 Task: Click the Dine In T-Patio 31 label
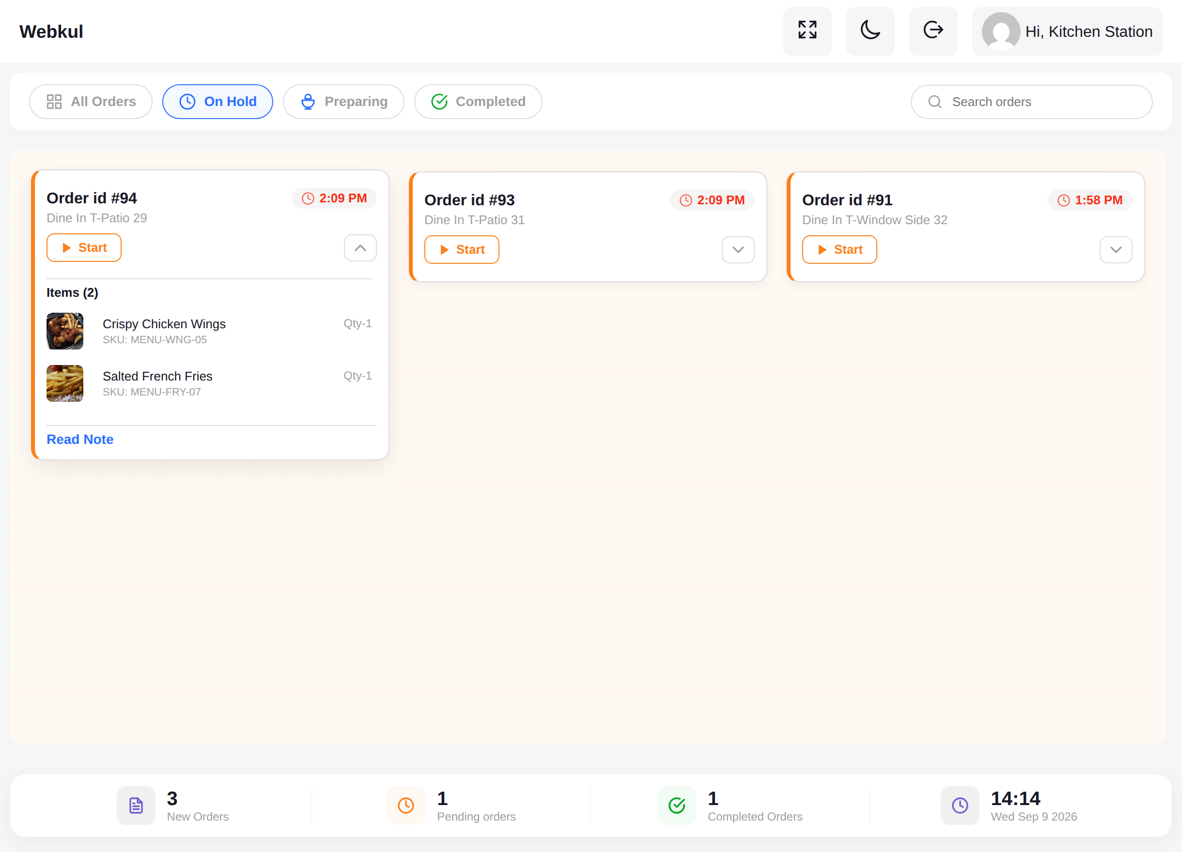[x=474, y=220]
